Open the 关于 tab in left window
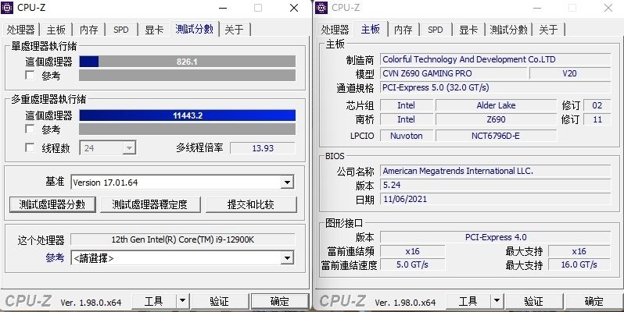Screen dimensions: 624x312 234,30
